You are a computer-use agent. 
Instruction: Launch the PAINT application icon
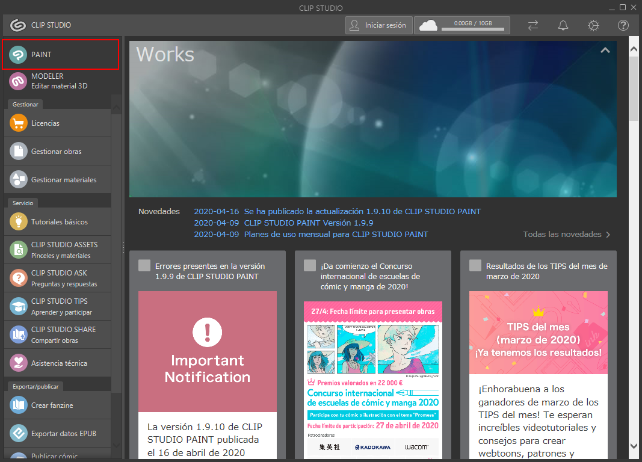pyautogui.click(x=19, y=55)
